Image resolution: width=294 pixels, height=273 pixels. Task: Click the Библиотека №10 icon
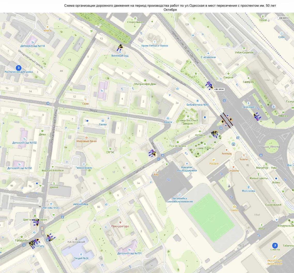click(197, 101)
